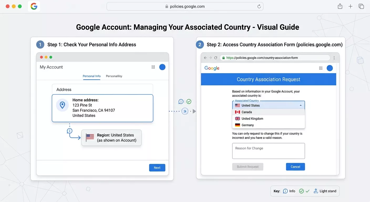Viewport: 370px width, 202px height.
Task: Go back in the Step 2 browser
Action: (205, 58)
